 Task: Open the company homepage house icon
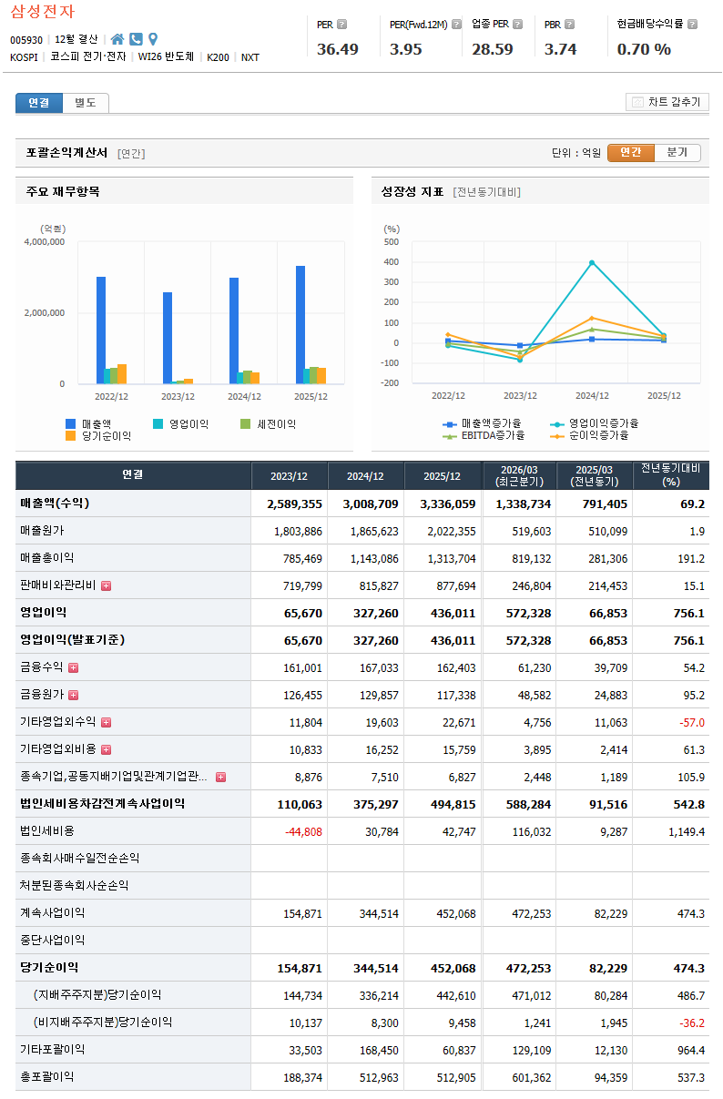117,39
